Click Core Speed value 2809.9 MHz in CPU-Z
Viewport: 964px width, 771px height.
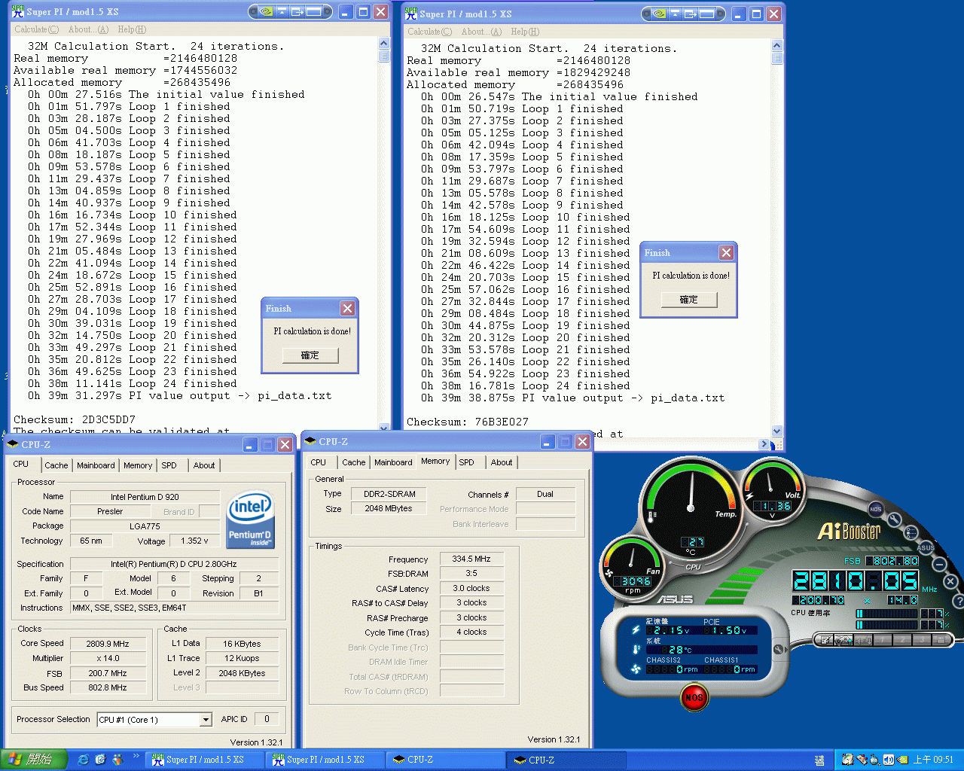(108, 644)
